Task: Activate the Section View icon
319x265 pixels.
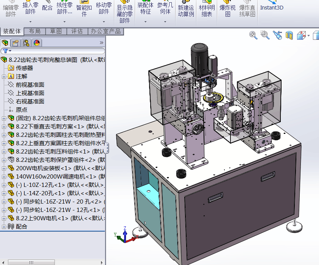Action: [289, 36]
